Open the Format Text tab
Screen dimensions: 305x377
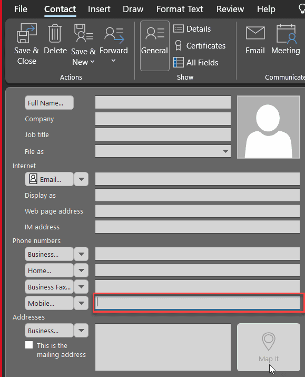coord(180,9)
